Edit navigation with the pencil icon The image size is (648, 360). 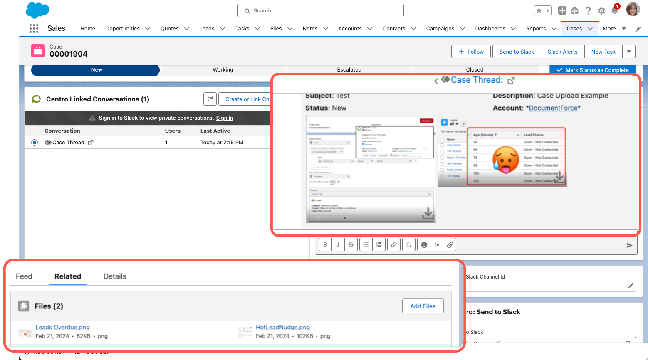tap(638, 29)
